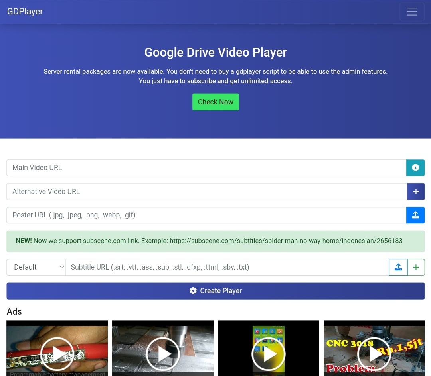Click the info icon beside Main Video URL
Screen dimensions: 431x376
point(415,168)
